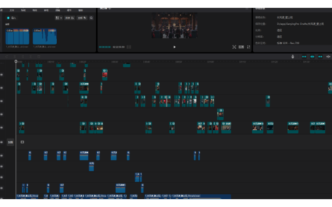Toggle visibility of the top video track
The image size is (332, 207).
point(2,74)
